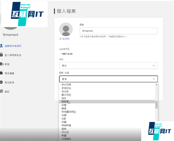Click the 設定Mii link under avatar
This screenshot has width=174, height=141.
click(x=66, y=39)
